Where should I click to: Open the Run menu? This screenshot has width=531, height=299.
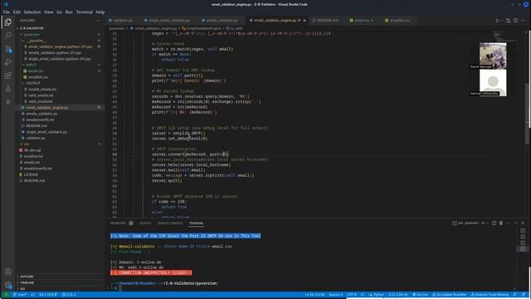pyautogui.click(x=69, y=12)
